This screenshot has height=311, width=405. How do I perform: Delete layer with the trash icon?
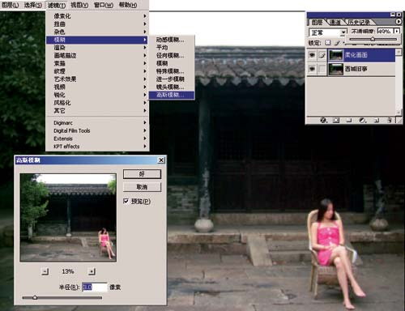390,120
